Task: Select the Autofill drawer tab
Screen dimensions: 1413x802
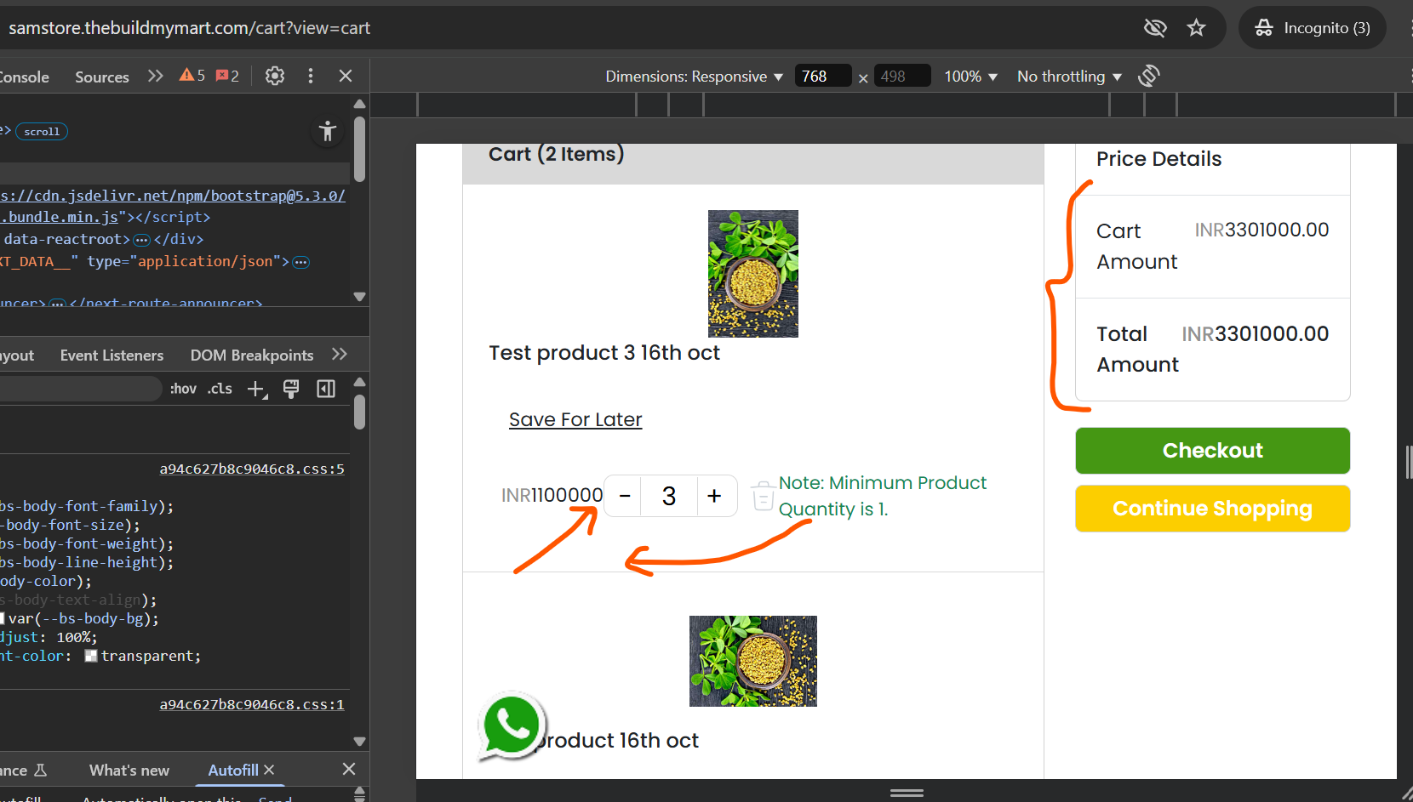Action: click(x=232, y=770)
